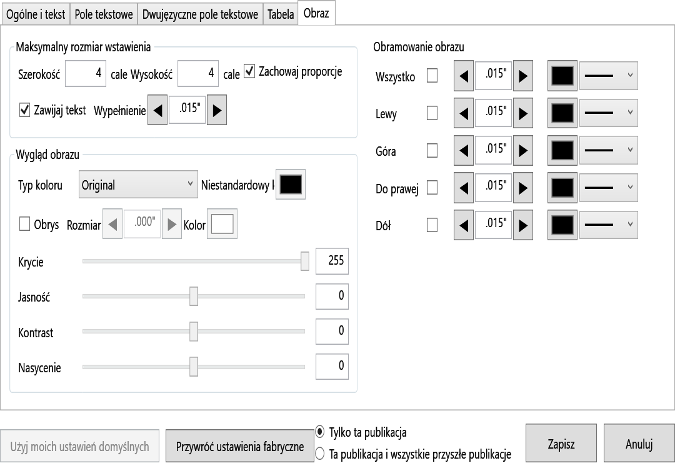Open Góra line style dropdown
This screenshot has width=675, height=463.
click(609, 150)
